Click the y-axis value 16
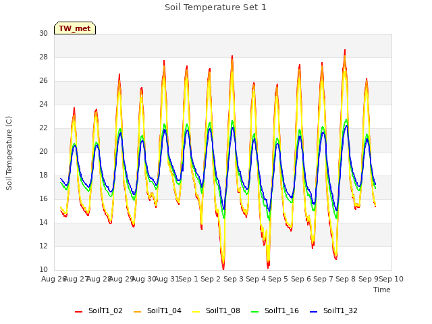 43,199
